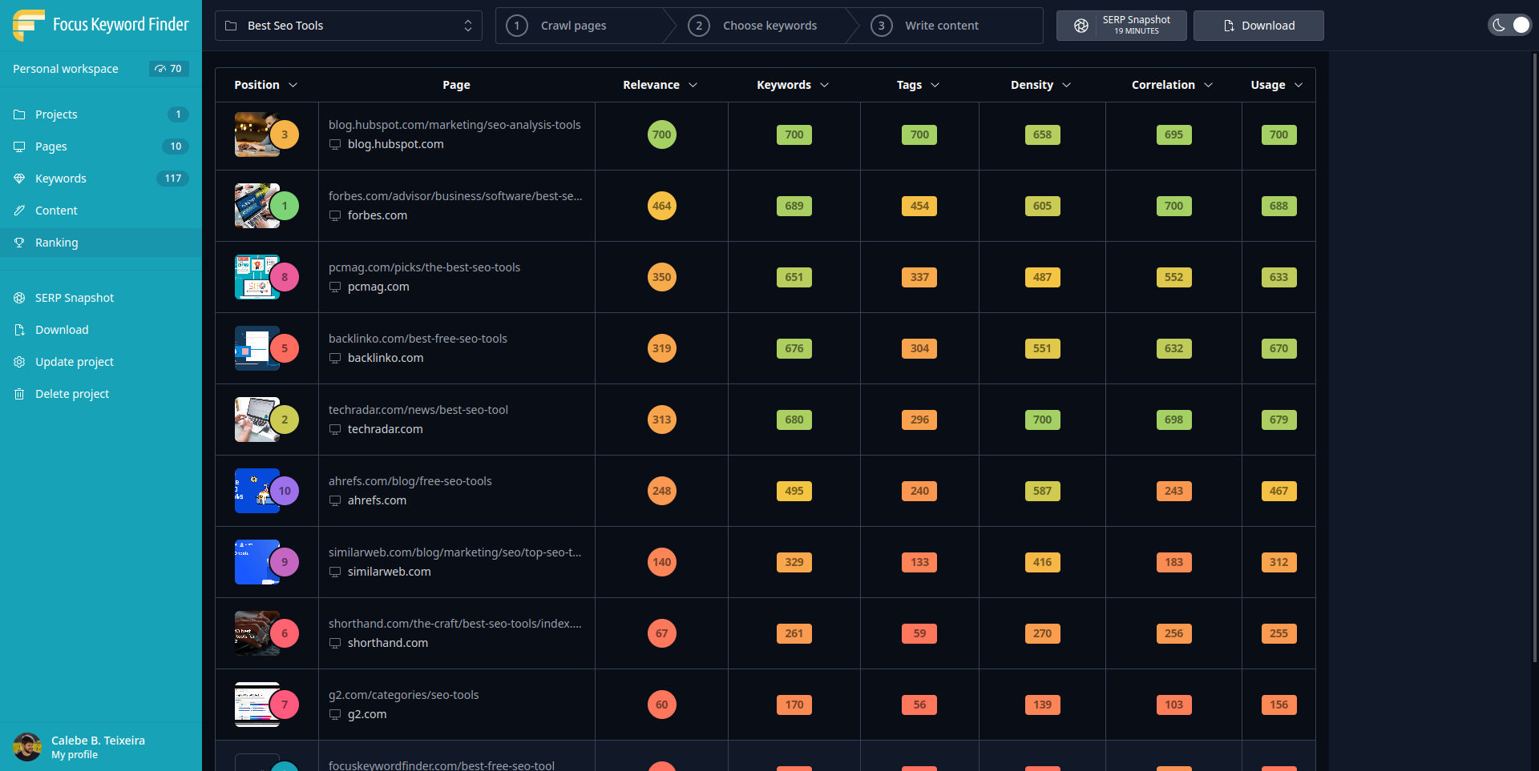Click the Pages monitor icon in sidebar
The height and width of the screenshot is (771, 1539).
tap(19, 147)
